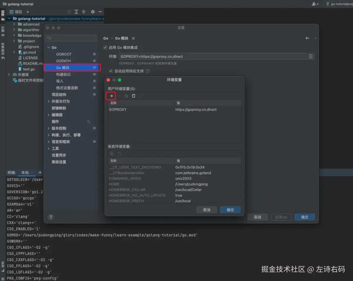Expand the go.mod node

[x=14, y=52]
